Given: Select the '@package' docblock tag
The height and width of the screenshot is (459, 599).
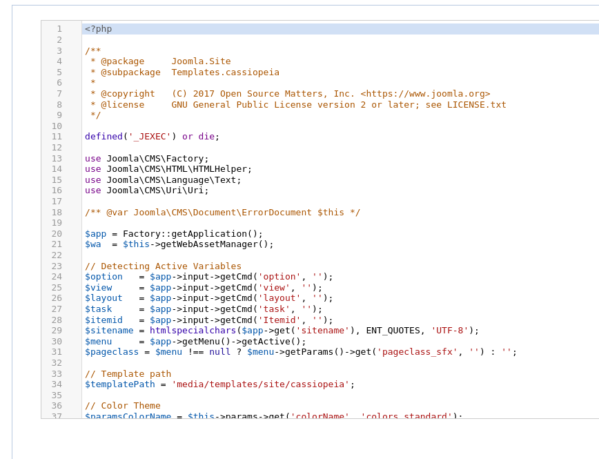Looking at the screenshot, I should (x=123, y=61).
